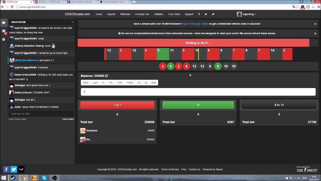Switch to the open broadcast software search tab
The height and width of the screenshot is (181, 321).
pos(82,2)
